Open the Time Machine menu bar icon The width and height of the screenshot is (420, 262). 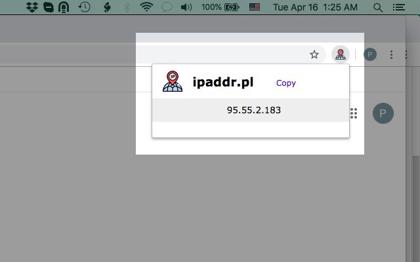[85, 7]
